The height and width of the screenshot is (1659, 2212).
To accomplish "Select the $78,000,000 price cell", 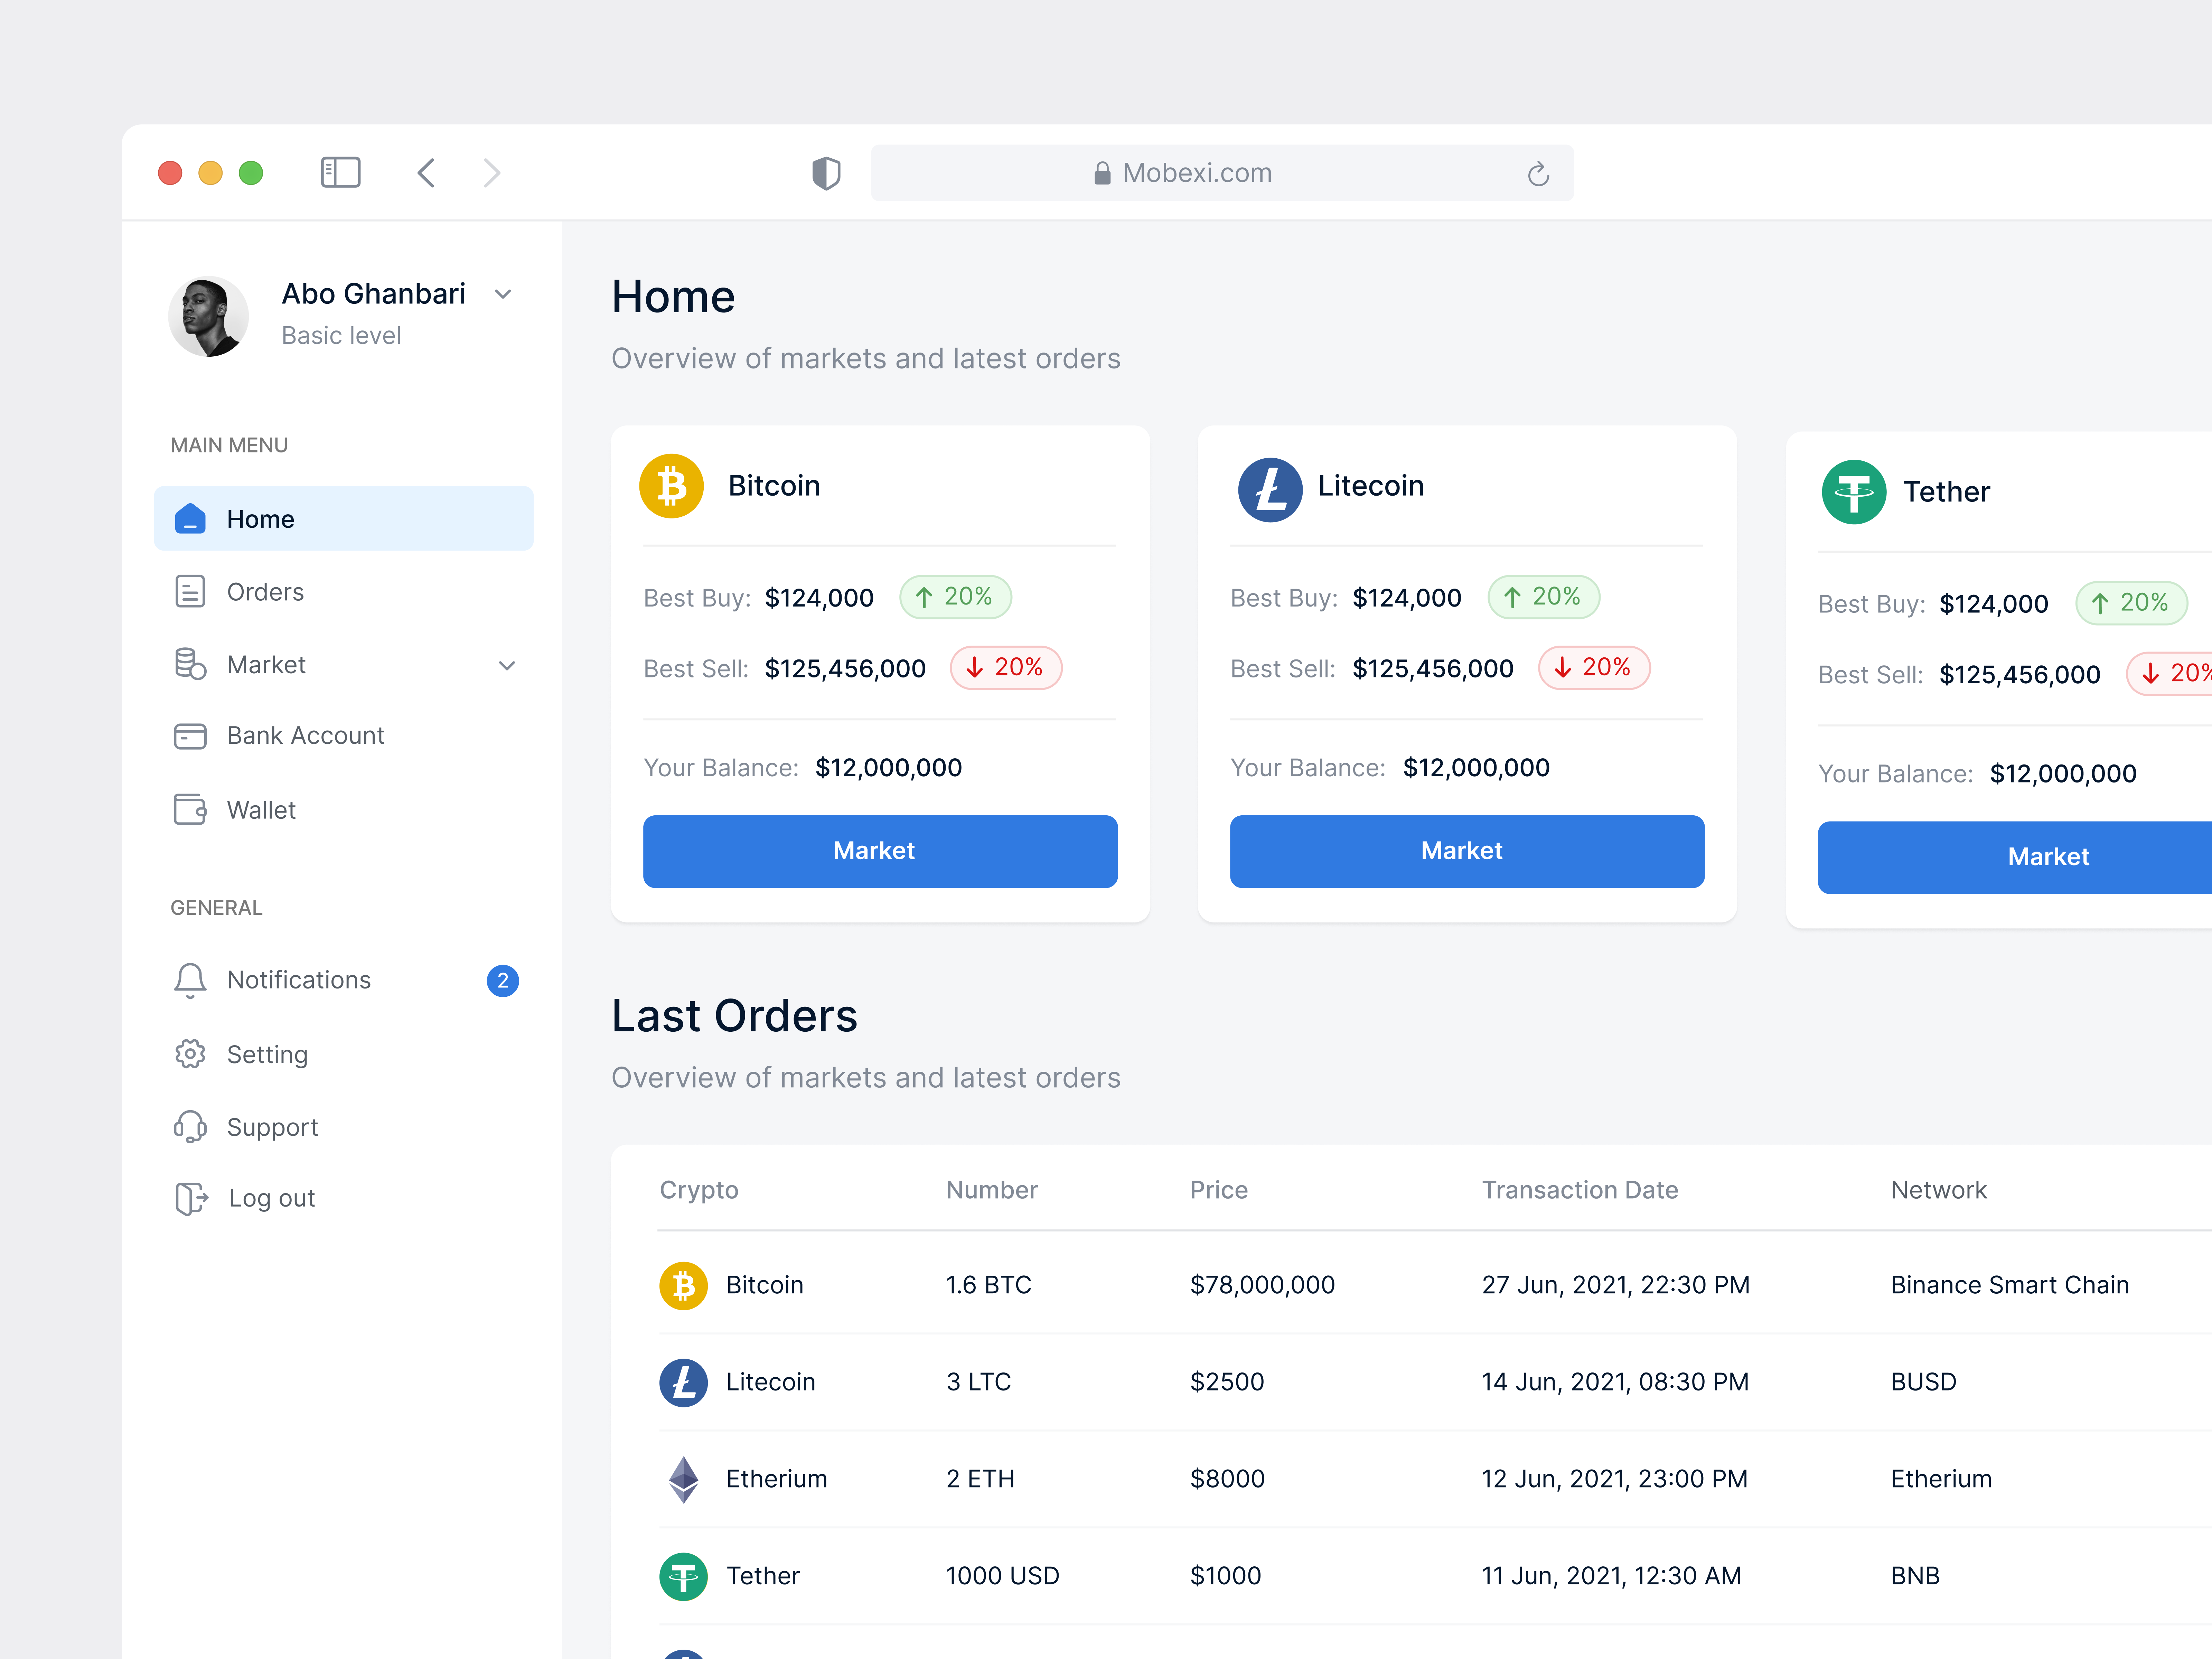I will pyautogui.click(x=1262, y=1285).
